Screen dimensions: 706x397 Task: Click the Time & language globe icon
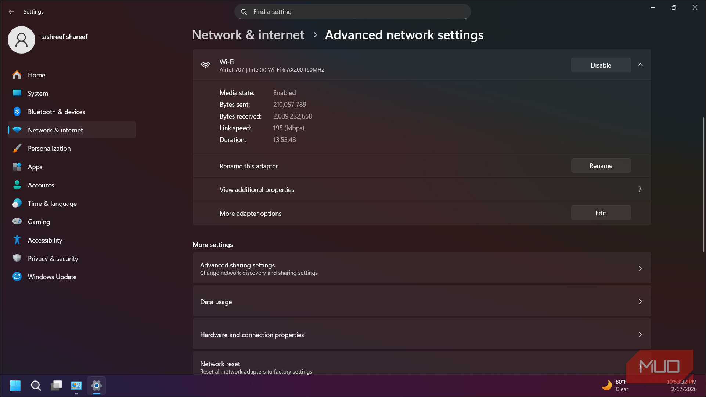tap(17, 203)
